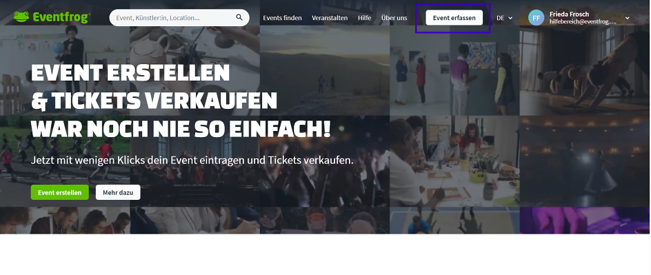
Task: Click the search magnifier icon
Action: (239, 17)
